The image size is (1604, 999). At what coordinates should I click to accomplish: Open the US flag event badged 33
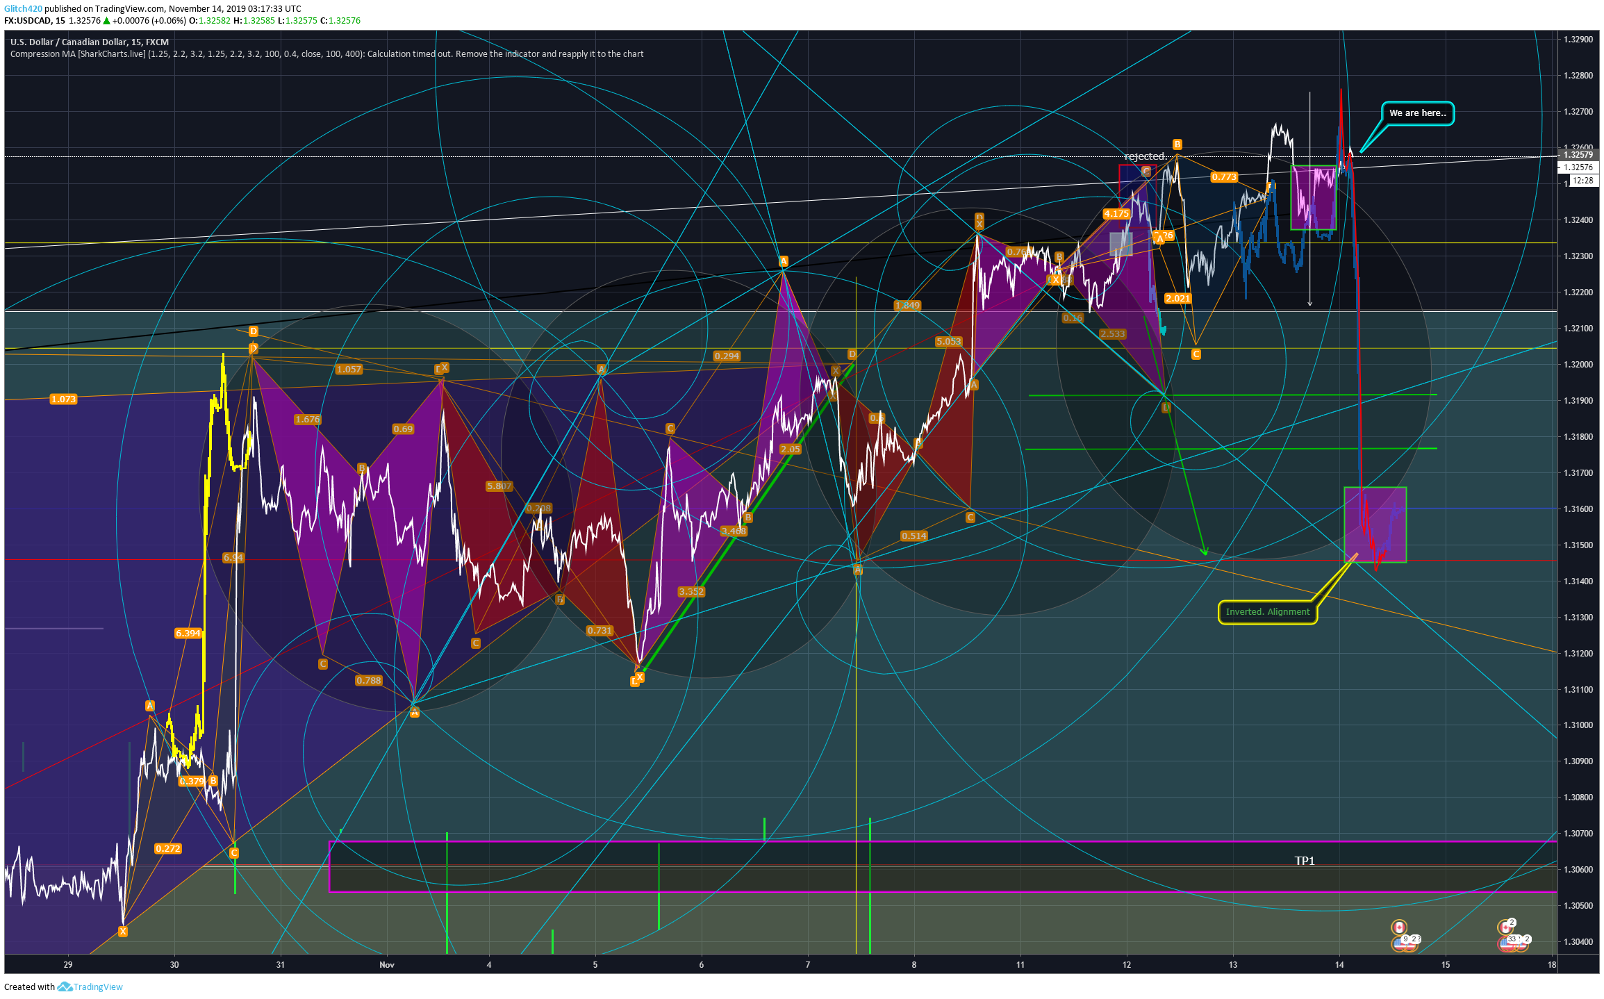1507,943
